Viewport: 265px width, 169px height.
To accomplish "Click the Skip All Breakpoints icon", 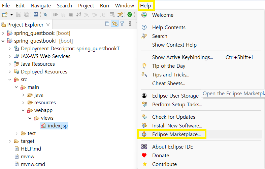I will click(x=45, y=14).
